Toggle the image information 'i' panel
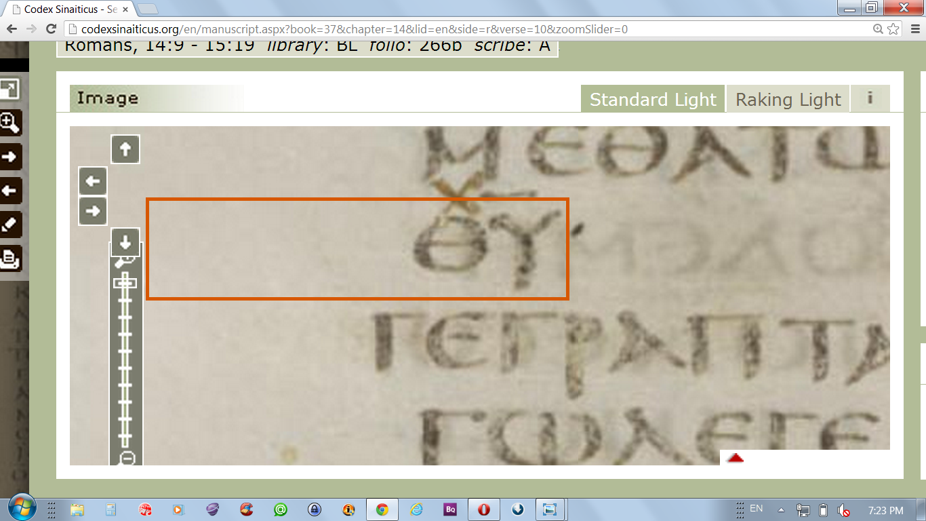 coord(870,98)
